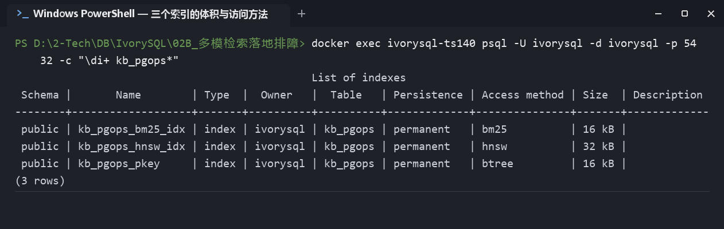This screenshot has height=229, width=724.
Task: Click the hnsw access method value
Action: (x=495, y=147)
